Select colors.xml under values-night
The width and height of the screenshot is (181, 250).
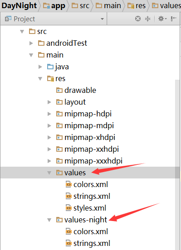(x=87, y=231)
